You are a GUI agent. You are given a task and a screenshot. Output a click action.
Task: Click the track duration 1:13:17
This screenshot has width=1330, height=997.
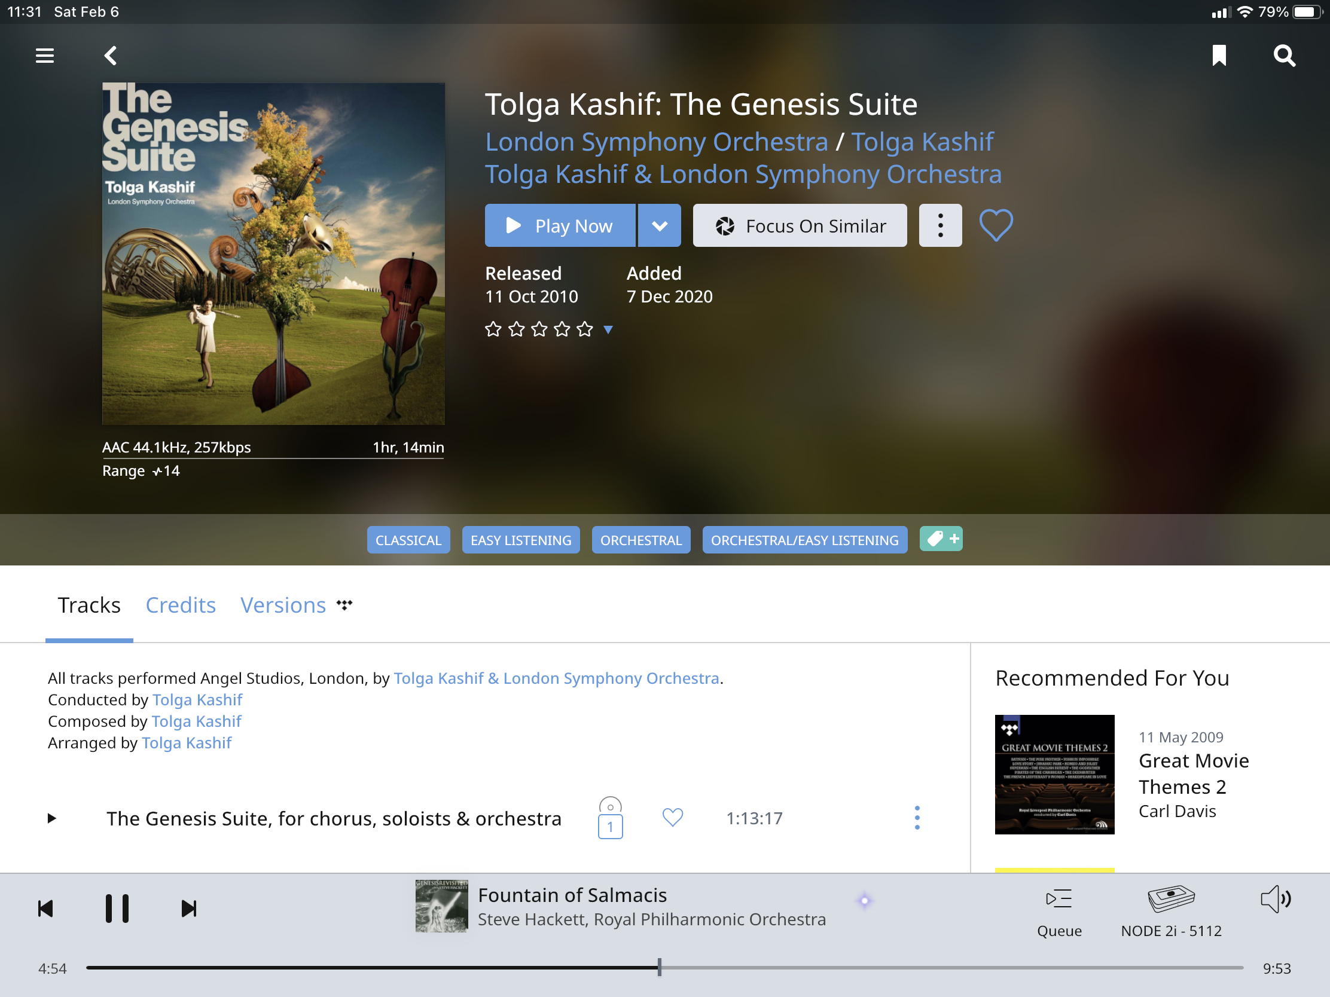click(x=754, y=818)
